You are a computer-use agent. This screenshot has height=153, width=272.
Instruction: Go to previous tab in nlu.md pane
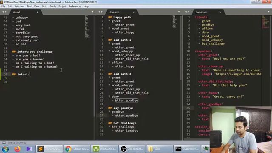3,12
